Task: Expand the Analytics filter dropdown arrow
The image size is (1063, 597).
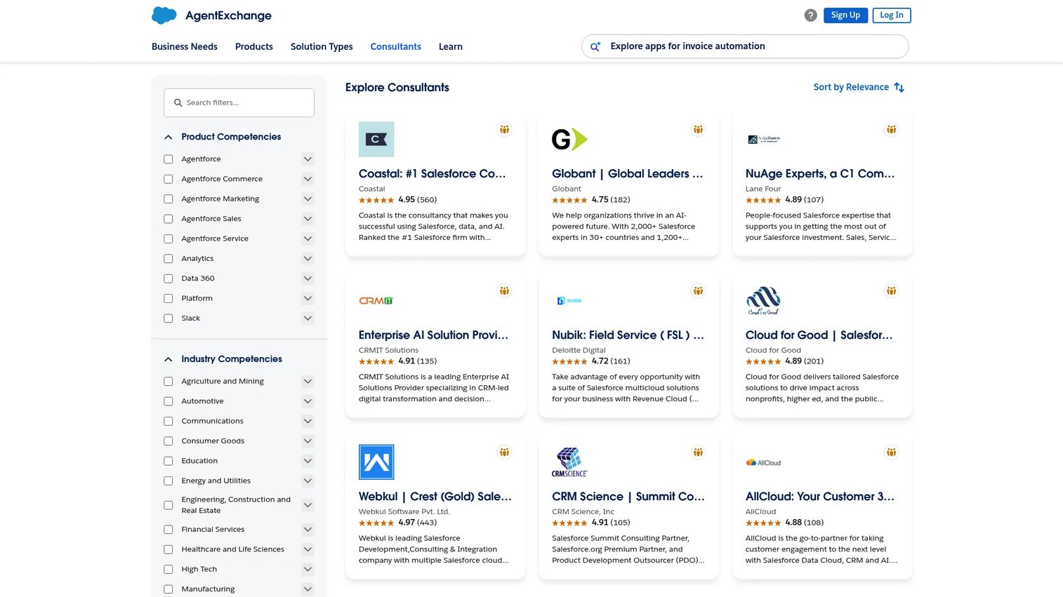Action: click(x=308, y=259)
